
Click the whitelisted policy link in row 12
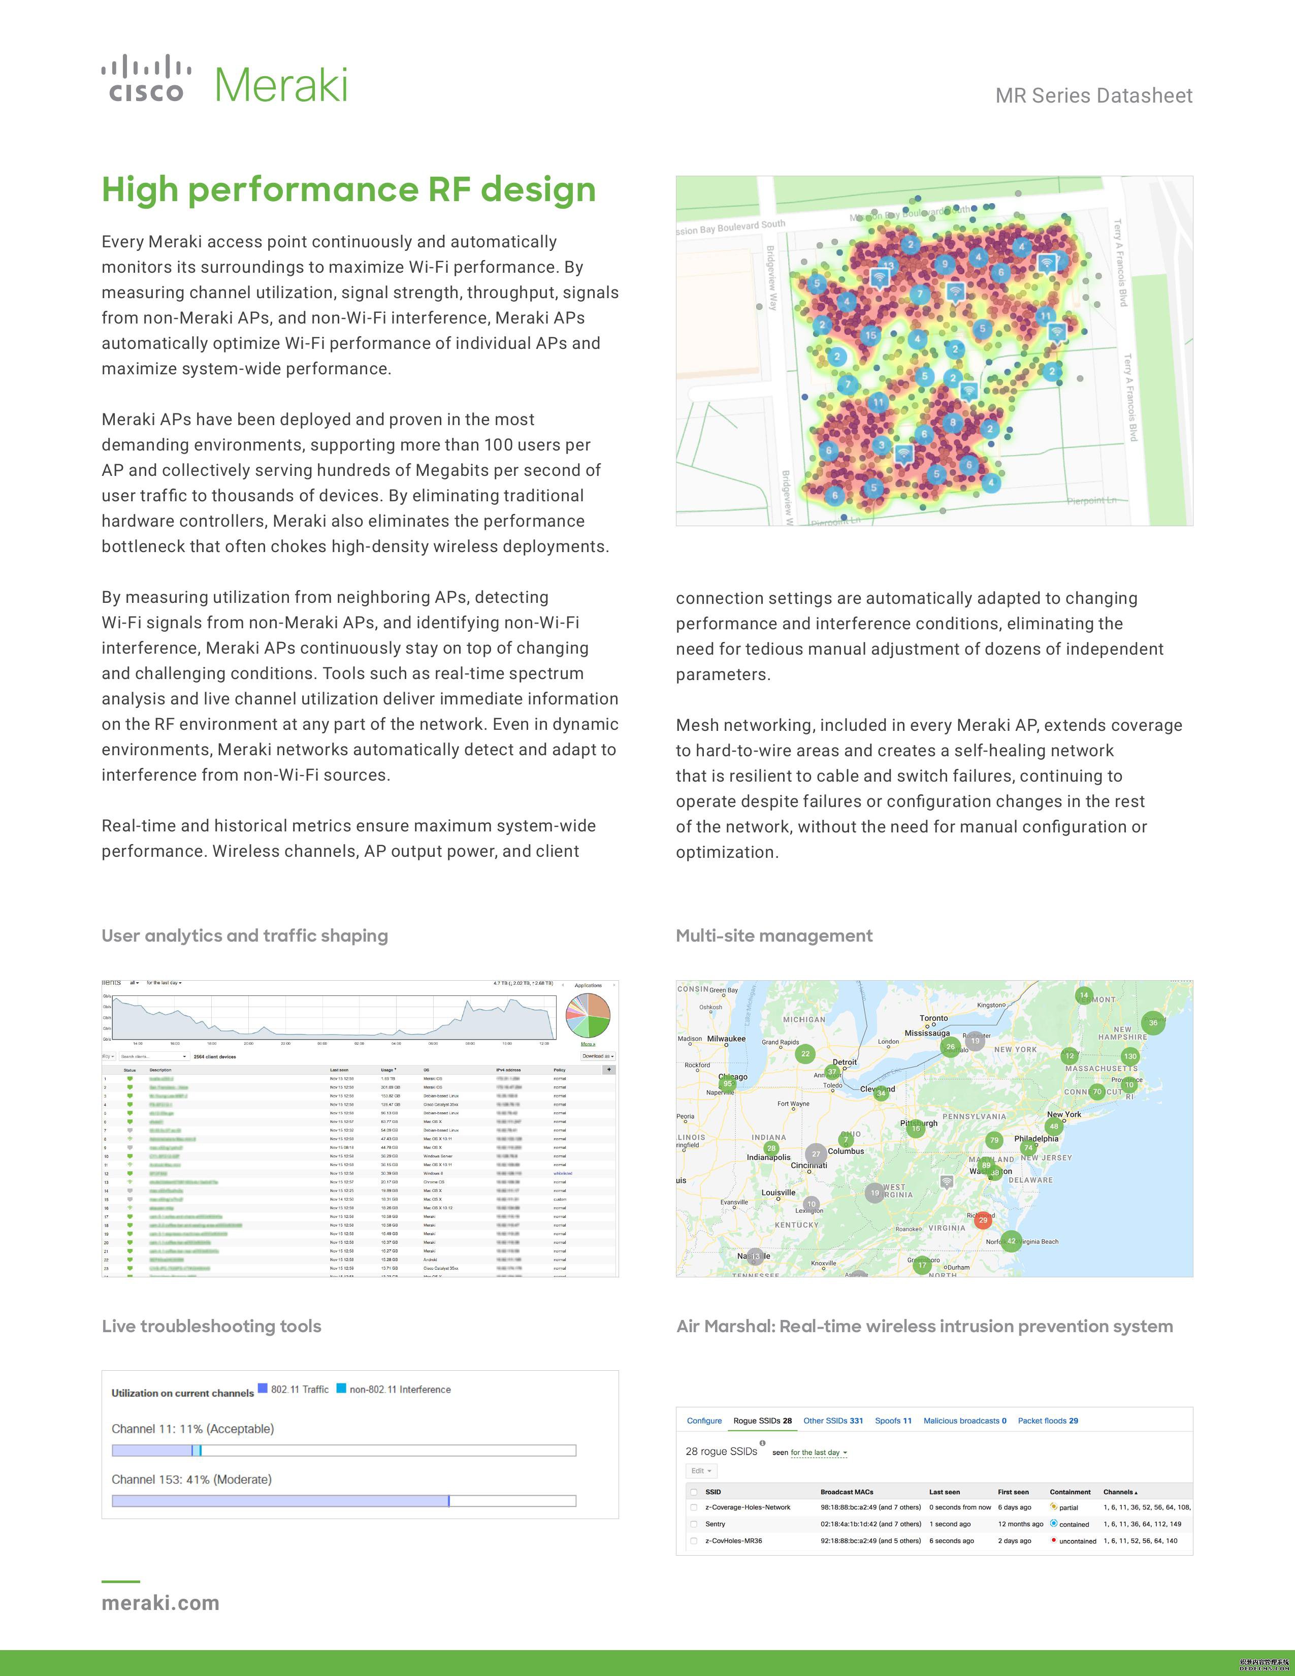(x=562, y=1173)
